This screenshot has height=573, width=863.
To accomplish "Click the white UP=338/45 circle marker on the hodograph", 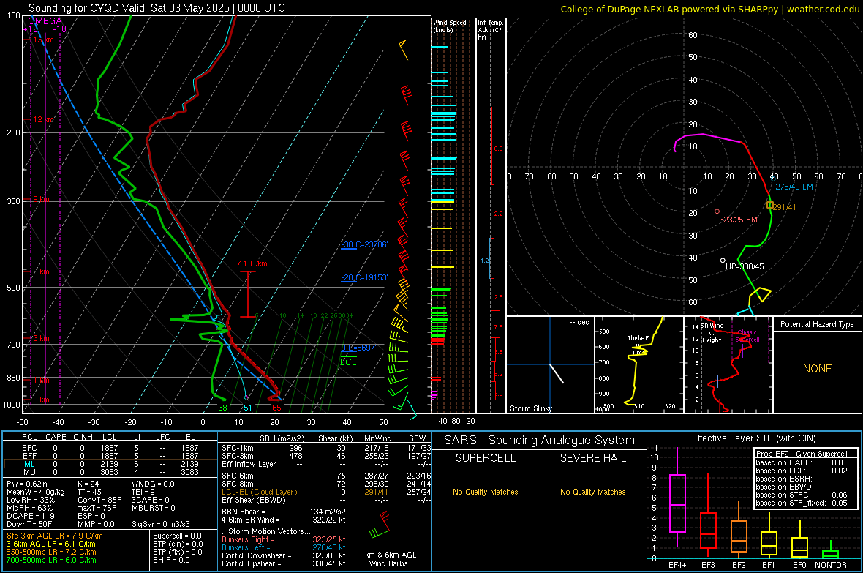I will click(x=723, y=261).
